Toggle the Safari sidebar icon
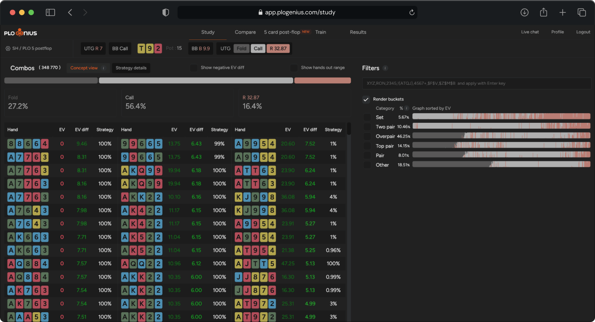Image resolution: width=595 pixels, height=322 pixels. click(50, 12)
